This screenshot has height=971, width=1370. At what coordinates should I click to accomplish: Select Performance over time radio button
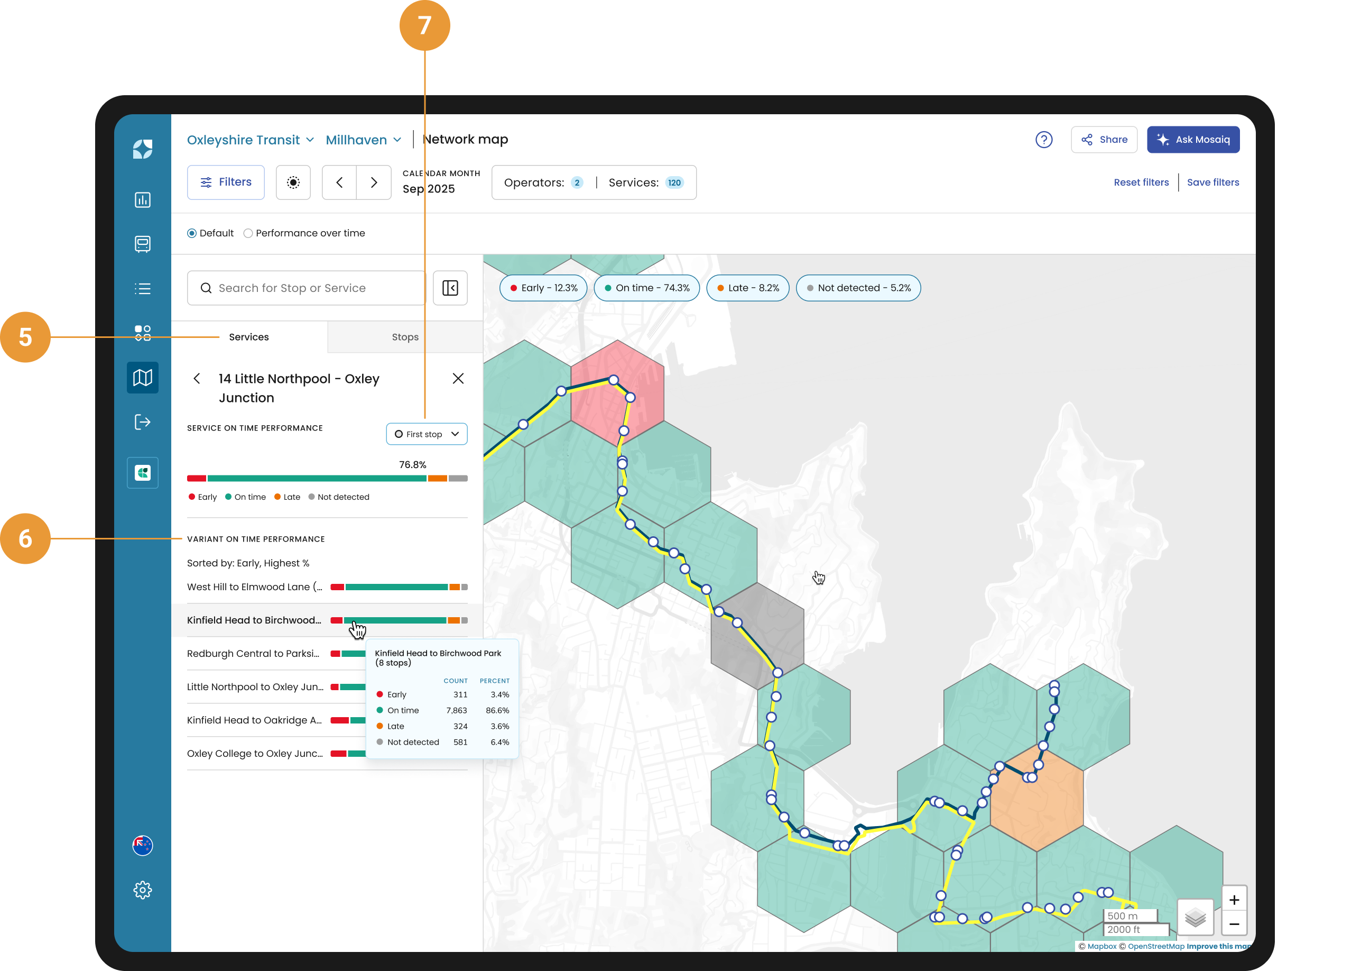[248, 233]
